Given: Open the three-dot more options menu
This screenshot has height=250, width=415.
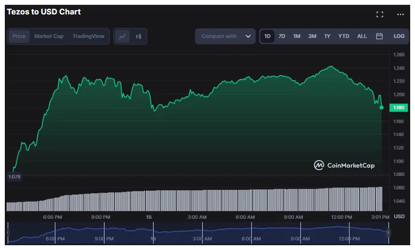Looking at the screenshot, I should coord(401,14).
